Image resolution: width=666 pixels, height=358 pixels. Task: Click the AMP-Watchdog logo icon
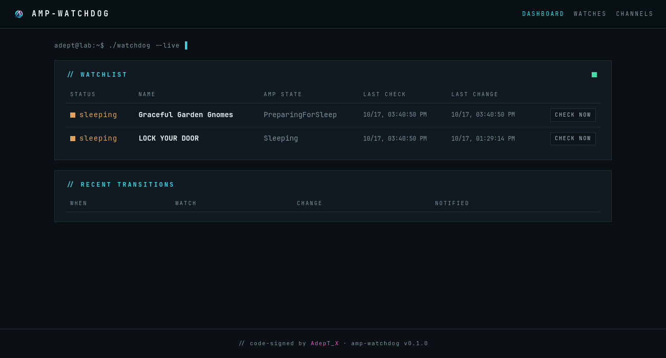click(19, 14)
